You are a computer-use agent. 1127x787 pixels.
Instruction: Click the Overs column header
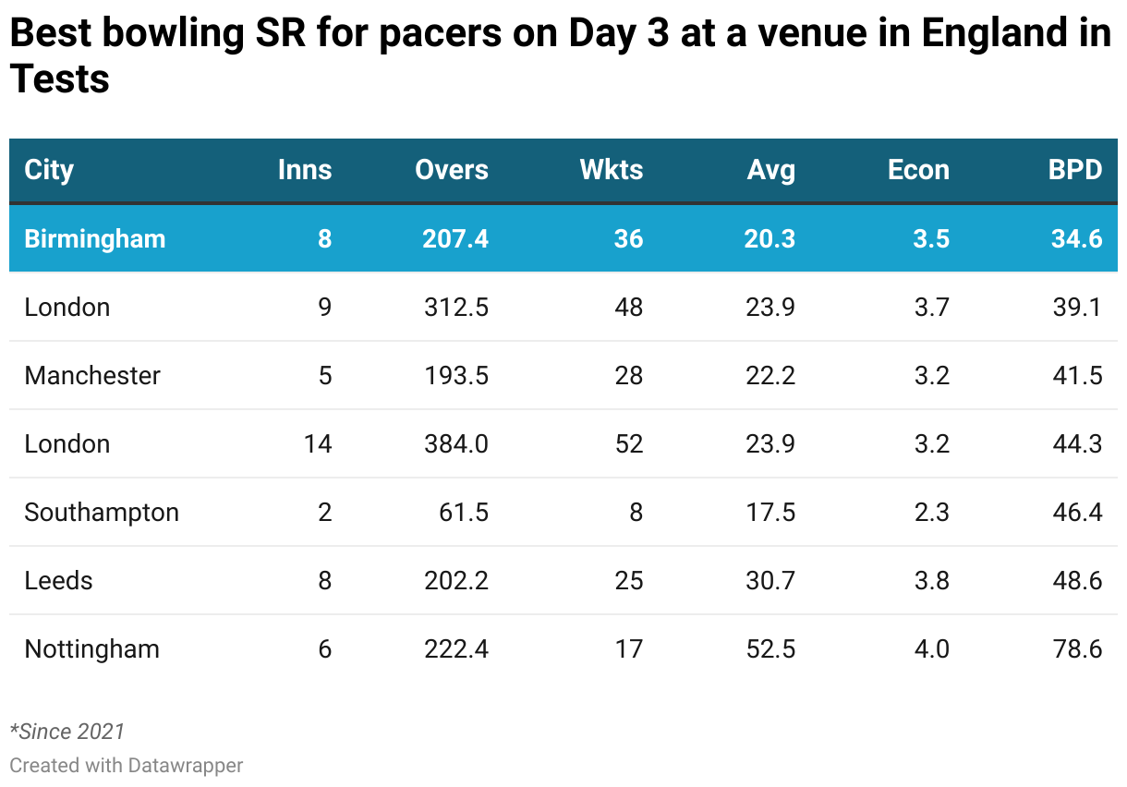(452, 170)
